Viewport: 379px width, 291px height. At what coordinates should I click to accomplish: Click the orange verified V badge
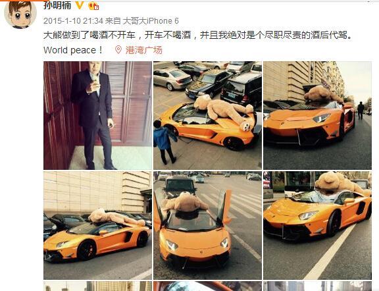[x=80, y=5]
